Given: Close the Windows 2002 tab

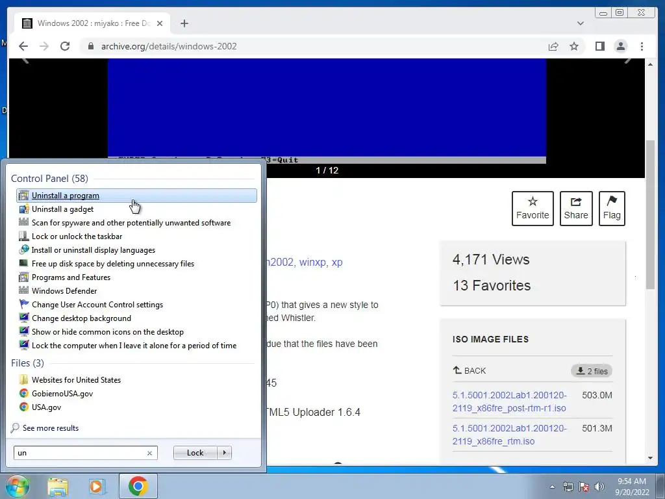Looking at the screenshot, I should point(160,23).
